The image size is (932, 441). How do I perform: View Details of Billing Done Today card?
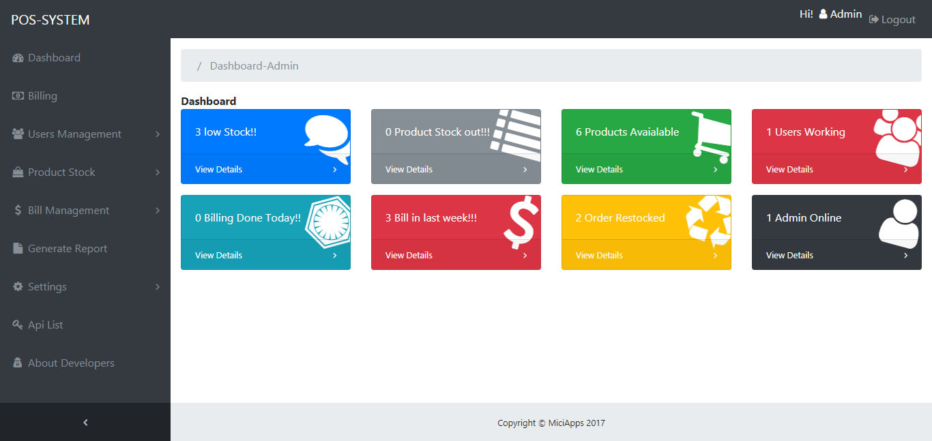pos(218,256)
